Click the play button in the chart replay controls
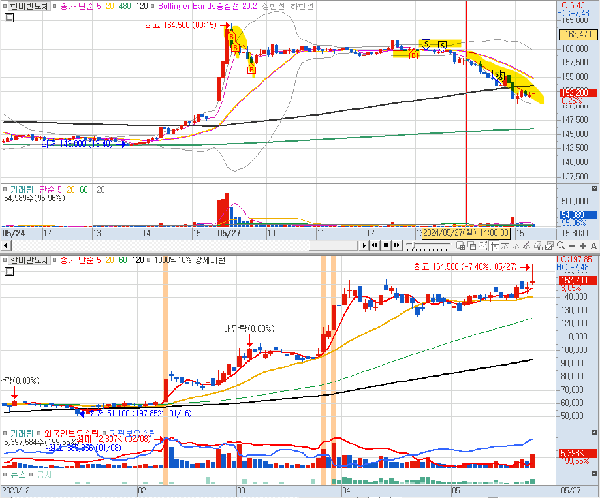The image size is (600, 498). pyautogui.click(x=364, y=245)
